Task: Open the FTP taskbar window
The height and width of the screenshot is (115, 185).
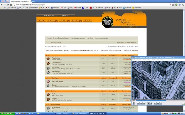Action: tap(45, 113)
